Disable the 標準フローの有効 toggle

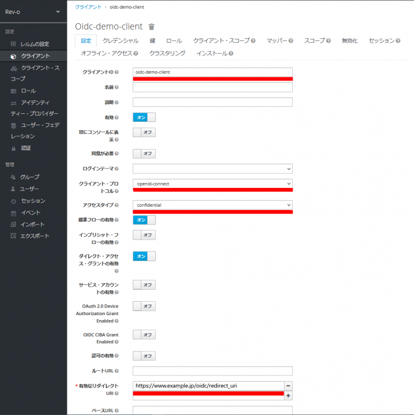point(144,220)
